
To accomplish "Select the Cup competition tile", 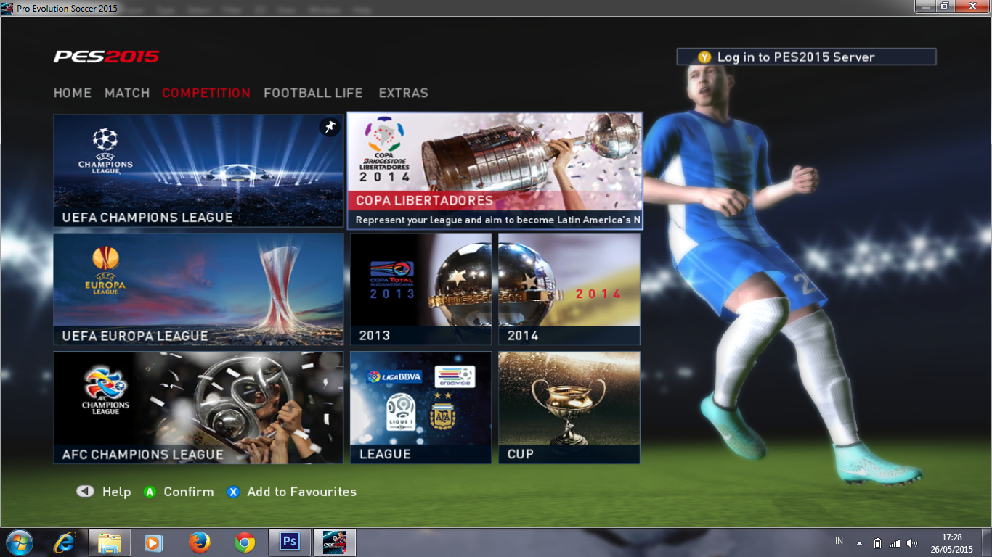I will click(569, 408).
